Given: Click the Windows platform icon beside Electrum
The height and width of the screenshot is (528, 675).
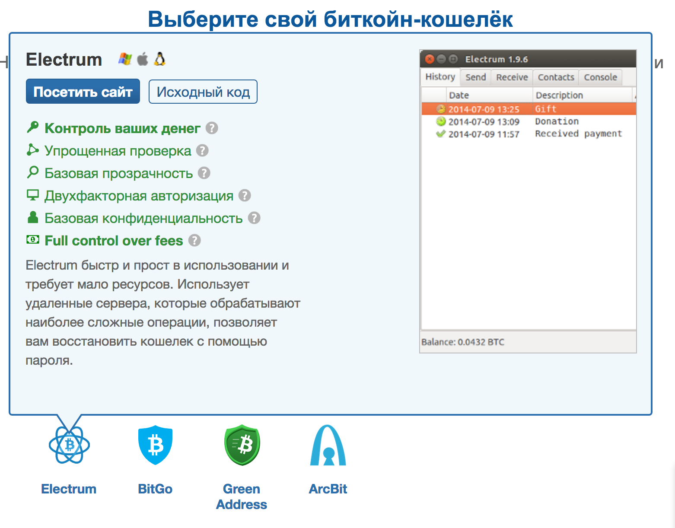Looking at the screenshot, I should point(125,59).
